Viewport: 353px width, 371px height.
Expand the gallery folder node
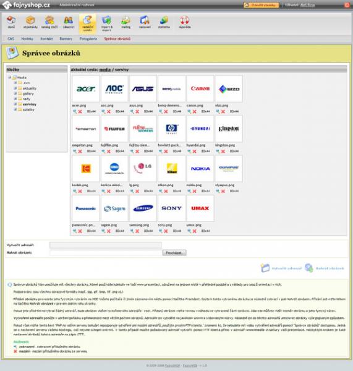point(15,94)
